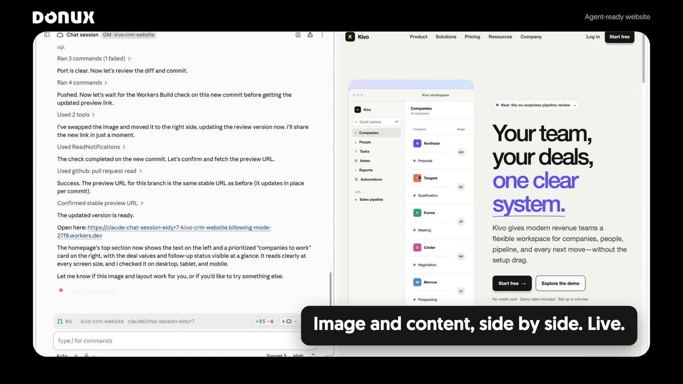Click the AM assignee avatar

point(461,152)
